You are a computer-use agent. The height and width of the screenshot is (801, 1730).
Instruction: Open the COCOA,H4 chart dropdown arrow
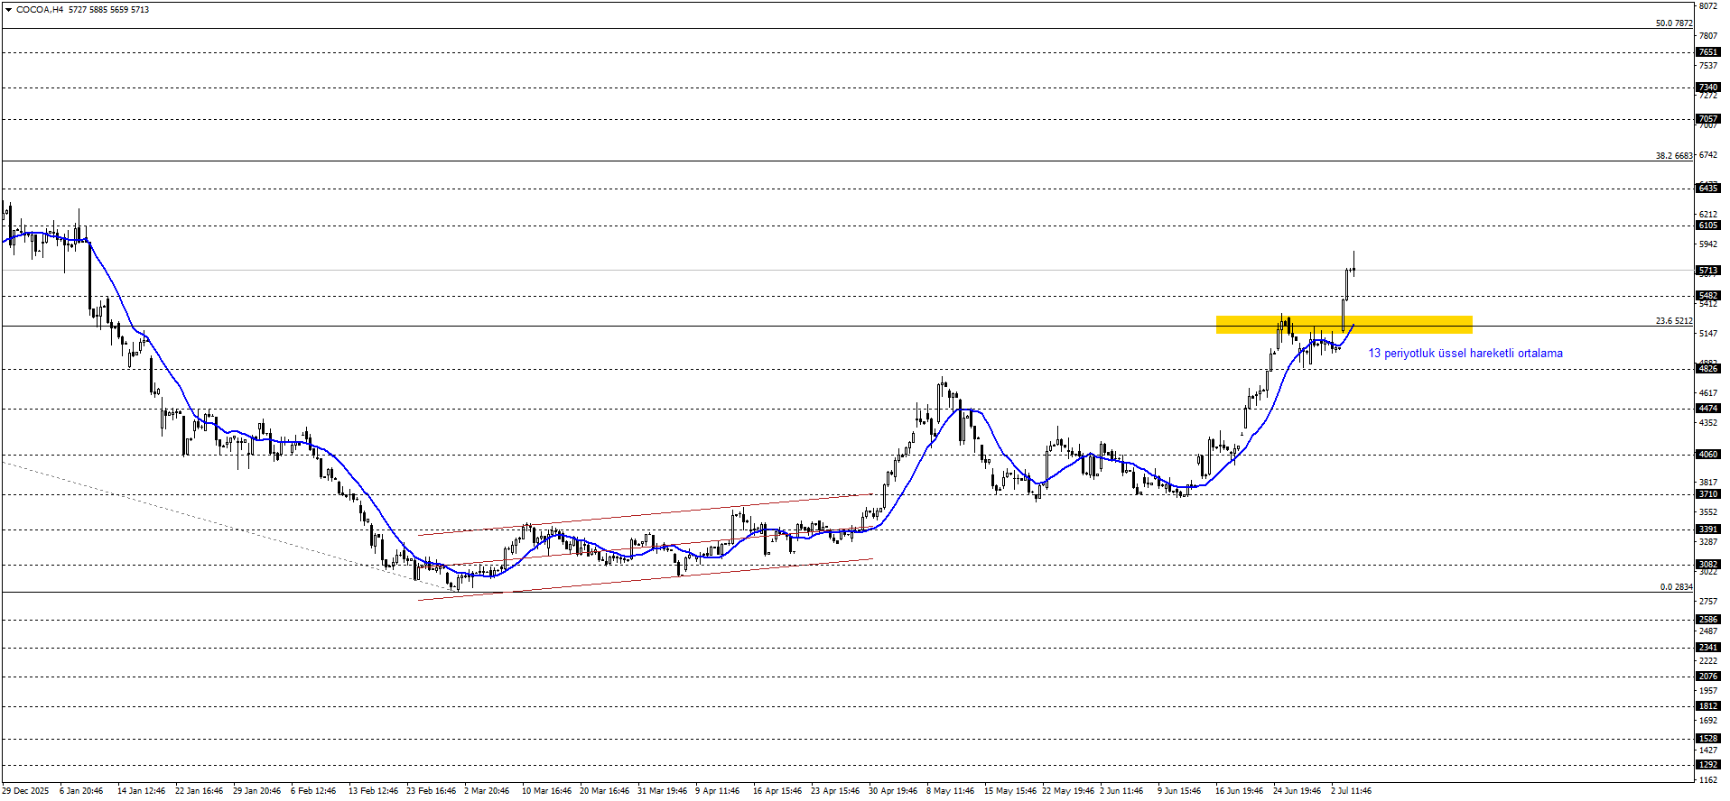coord(9,10)
